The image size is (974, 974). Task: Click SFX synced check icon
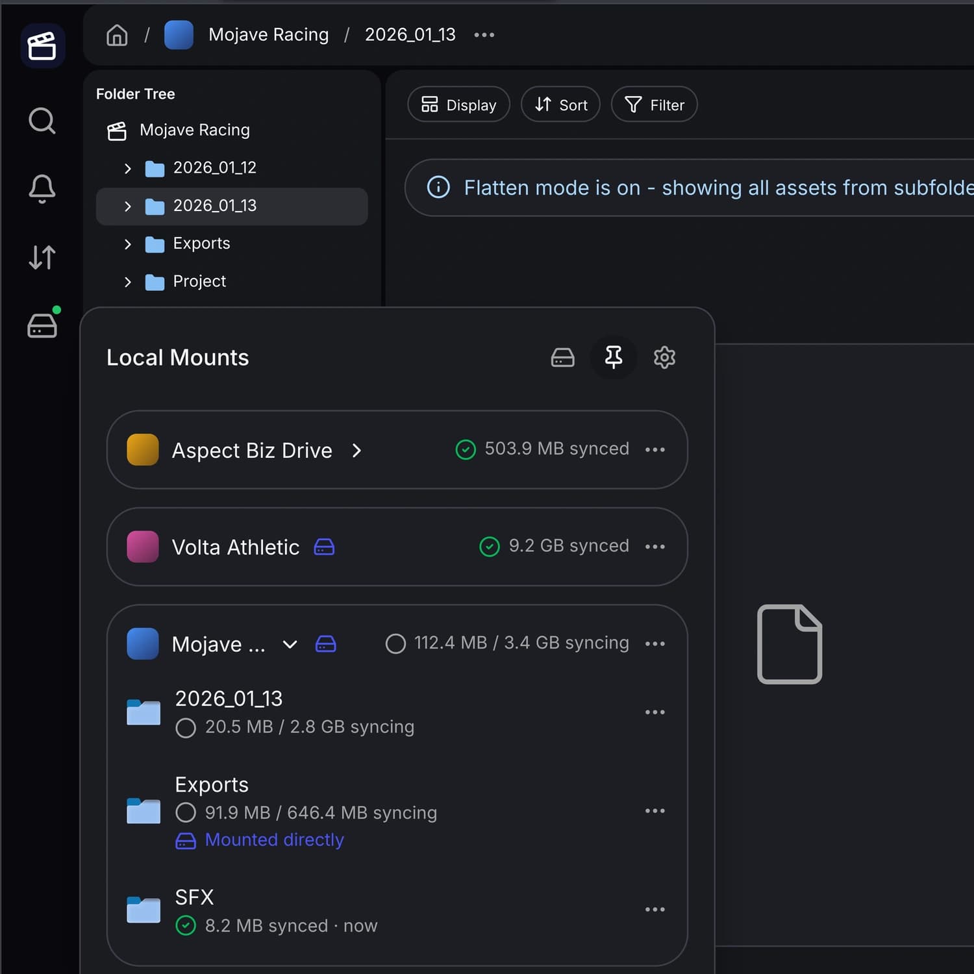[x=186, y=925]
